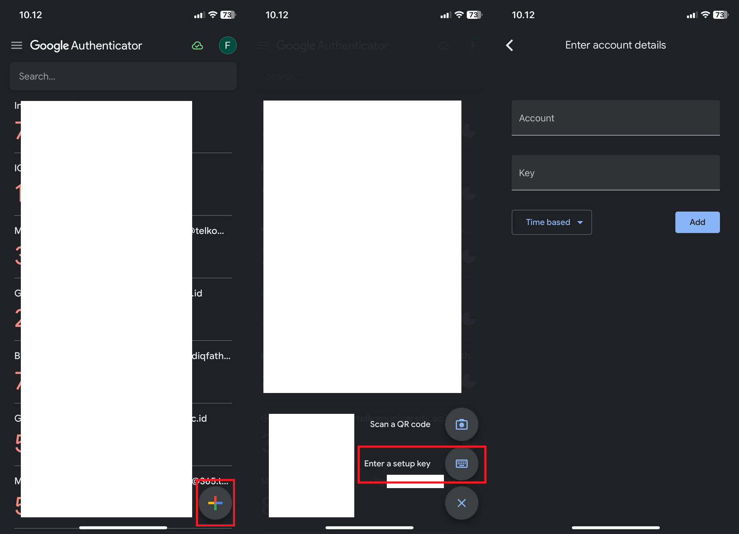Focus the Key input field
This screenshot has height=534, width=739.
[x=615, y=173]
